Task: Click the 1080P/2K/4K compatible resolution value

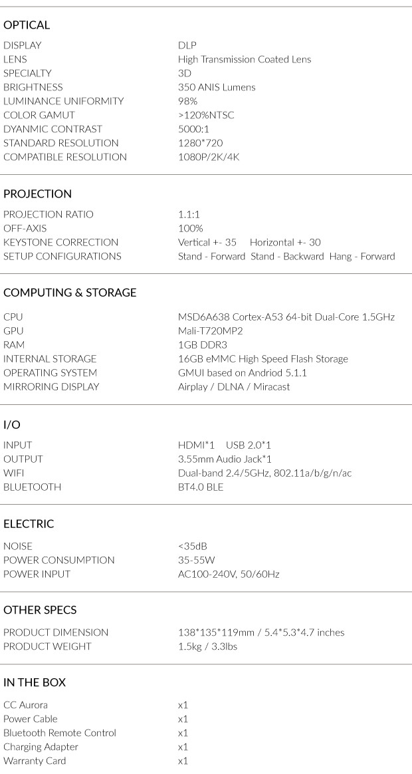Action: pos(209,157)
